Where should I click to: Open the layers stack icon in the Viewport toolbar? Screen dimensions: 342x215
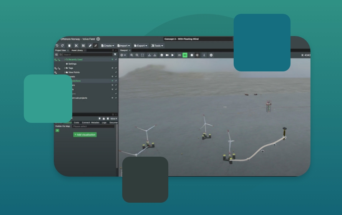pyautogui.click(x=162, y=55)
